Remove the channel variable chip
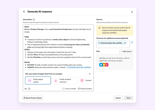Screen dimensions: 155x110 [125, 43]
